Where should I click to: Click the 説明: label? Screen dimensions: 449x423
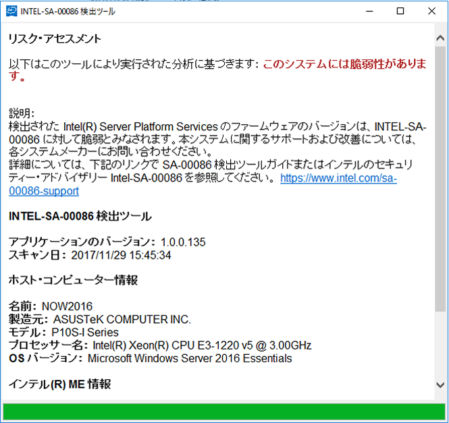22,113
